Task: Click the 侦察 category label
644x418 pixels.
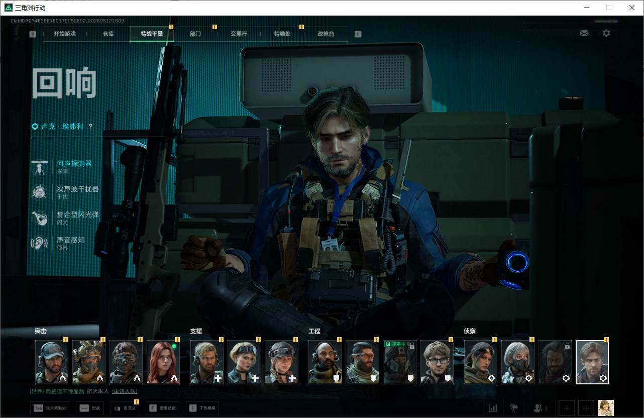Action: [x=470, y=332]
